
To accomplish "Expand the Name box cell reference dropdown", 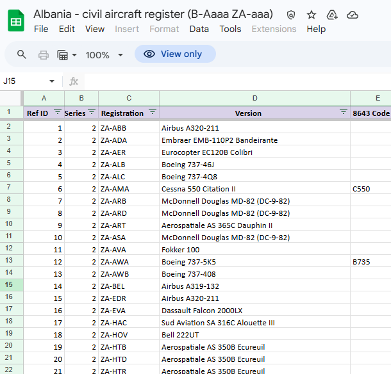I will coord(52,81).
